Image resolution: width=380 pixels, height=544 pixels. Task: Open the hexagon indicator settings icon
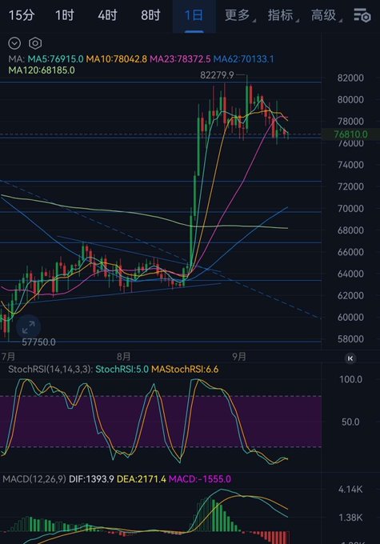[x=35, y=43]
